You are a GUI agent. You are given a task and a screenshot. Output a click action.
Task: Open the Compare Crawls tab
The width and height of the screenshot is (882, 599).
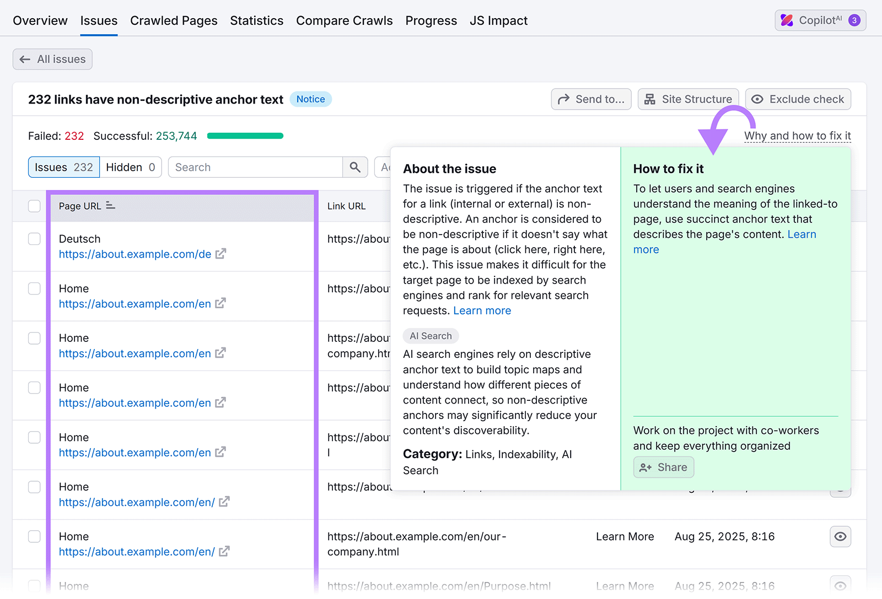click(344, 20)
